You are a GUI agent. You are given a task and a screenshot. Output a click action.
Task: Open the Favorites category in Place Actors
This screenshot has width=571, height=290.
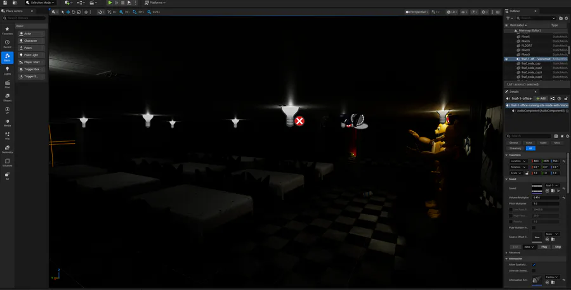click(7, 30)
